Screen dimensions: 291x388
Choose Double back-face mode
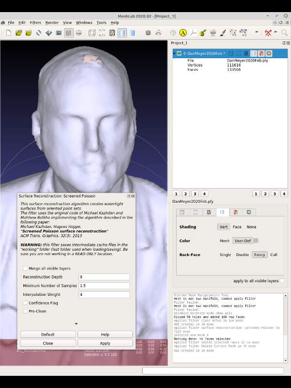click(242, 255)
